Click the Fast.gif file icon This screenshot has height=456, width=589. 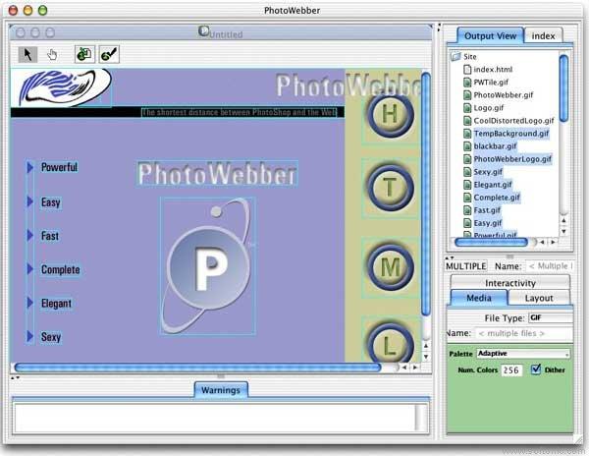[467, 210]
